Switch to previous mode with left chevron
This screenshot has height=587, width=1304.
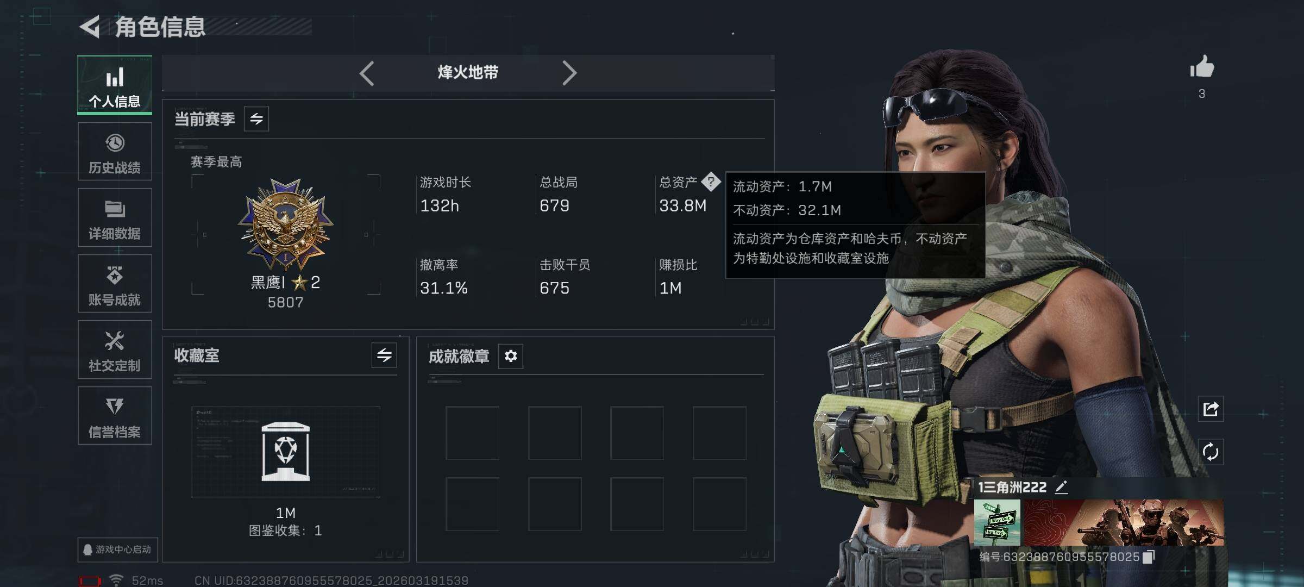tap(367, 73)
